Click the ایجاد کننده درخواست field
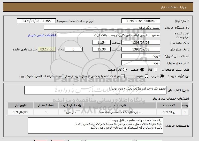The image size is (199, 141). pyautogui.click(x=109, y=35)
